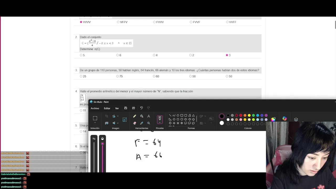Open the Editar menu in Paint
The image size is (336, 189).
(107, 108)
